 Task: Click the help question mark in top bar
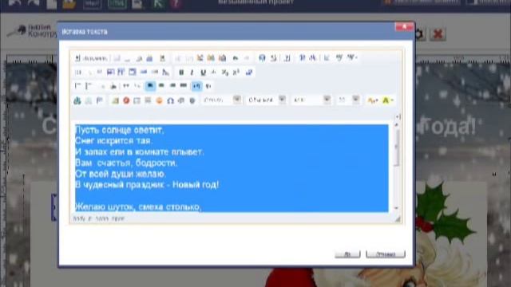tap(176, 4)
